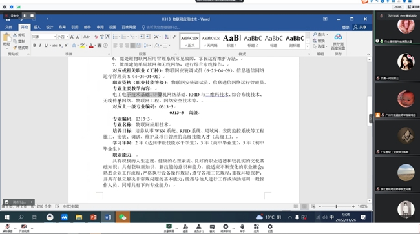Expand the Styles gallery more arrow

(x=308, y=47)
